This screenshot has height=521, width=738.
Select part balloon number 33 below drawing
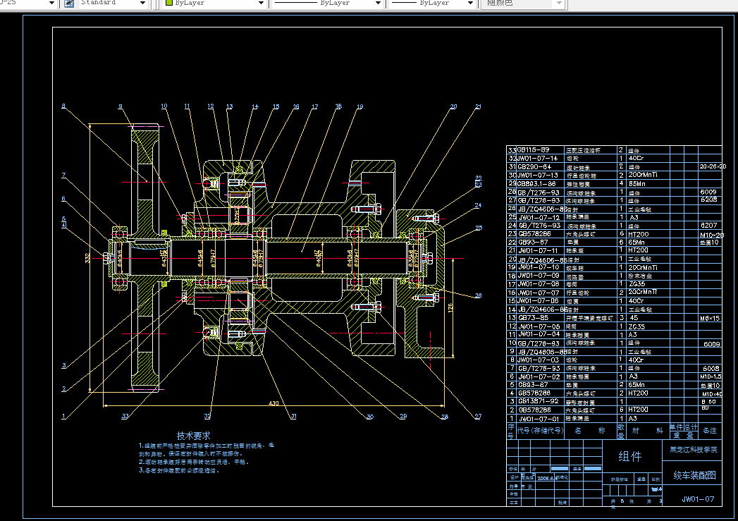(125, 416)
